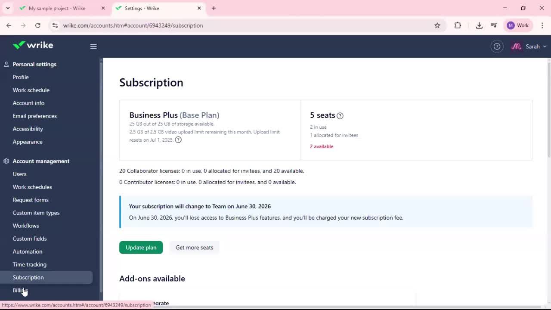This screenshot has width=551, height=310.
Task: Open the media control icon
Action: pyautogui.click(x=494, y=25)
